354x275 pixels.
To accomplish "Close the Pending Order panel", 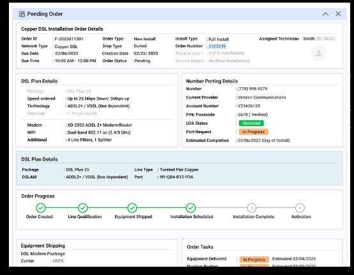I will click(338, 14).
